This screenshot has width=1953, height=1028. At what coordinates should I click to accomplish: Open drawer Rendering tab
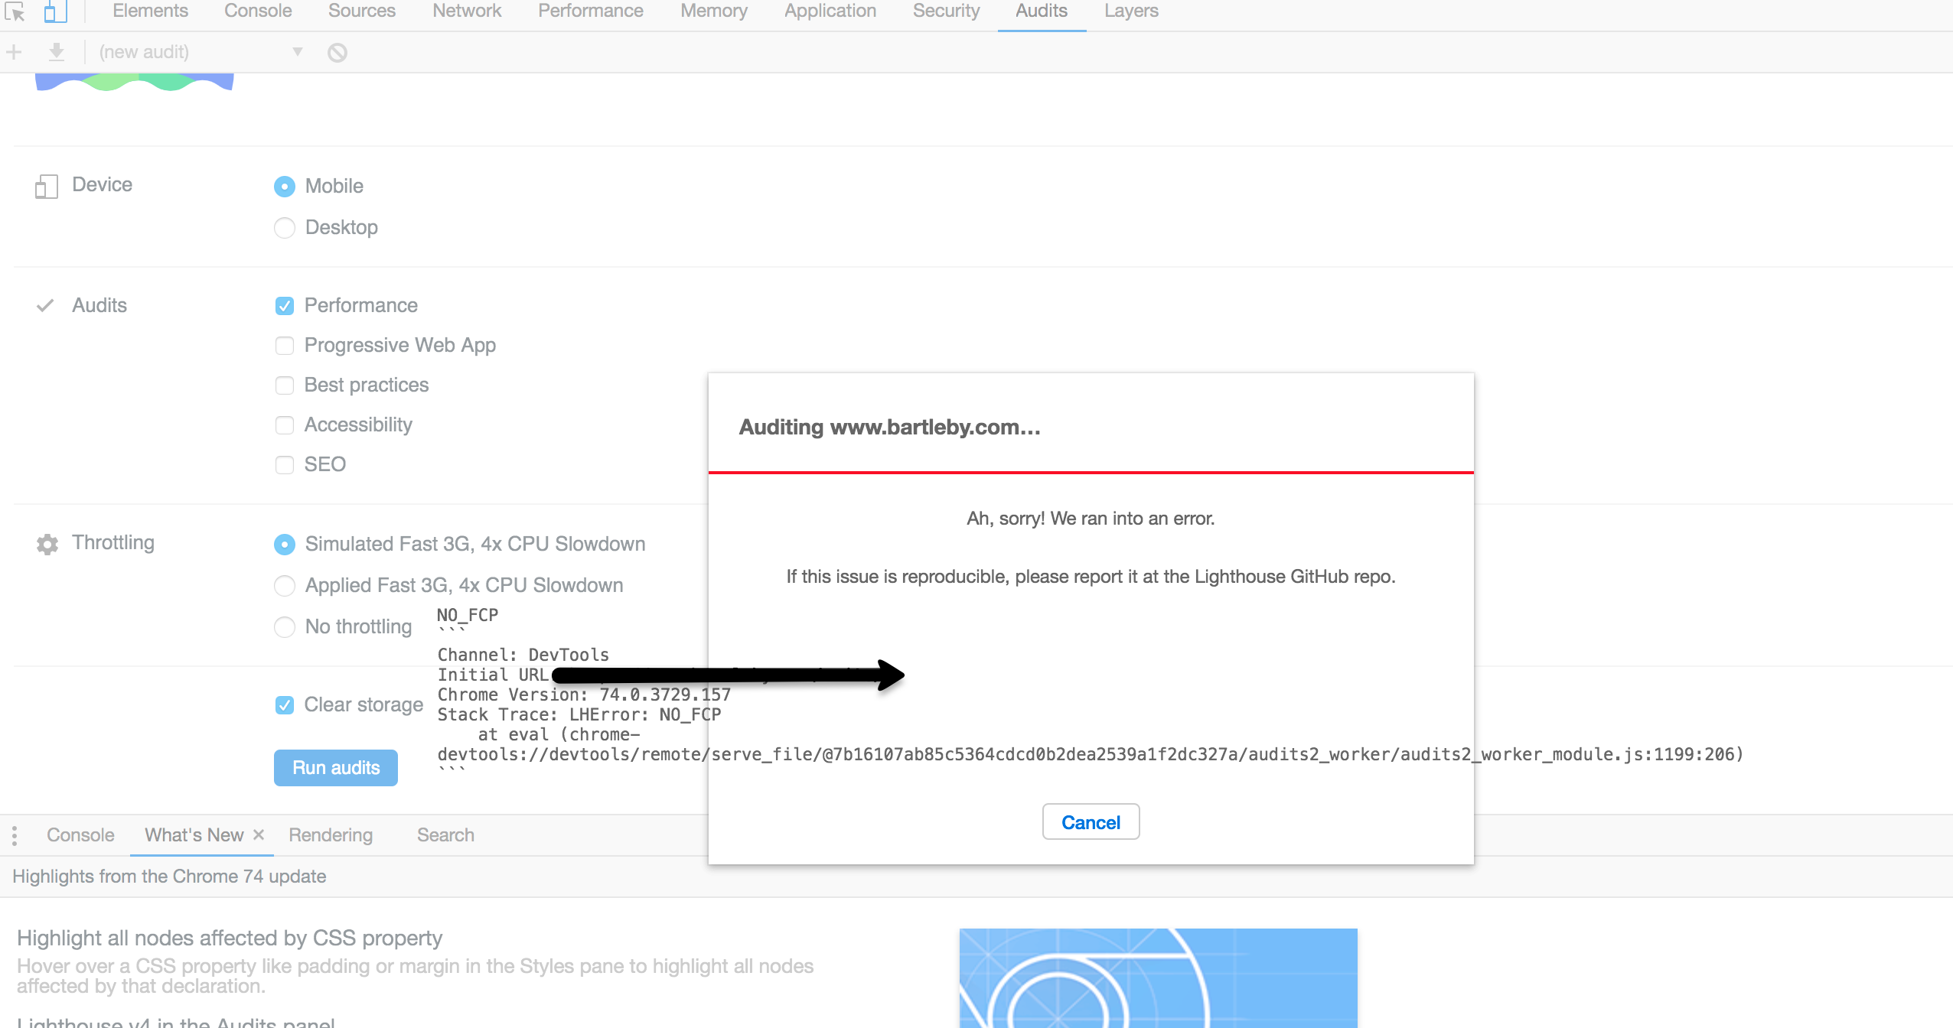(x=331, y=835)
